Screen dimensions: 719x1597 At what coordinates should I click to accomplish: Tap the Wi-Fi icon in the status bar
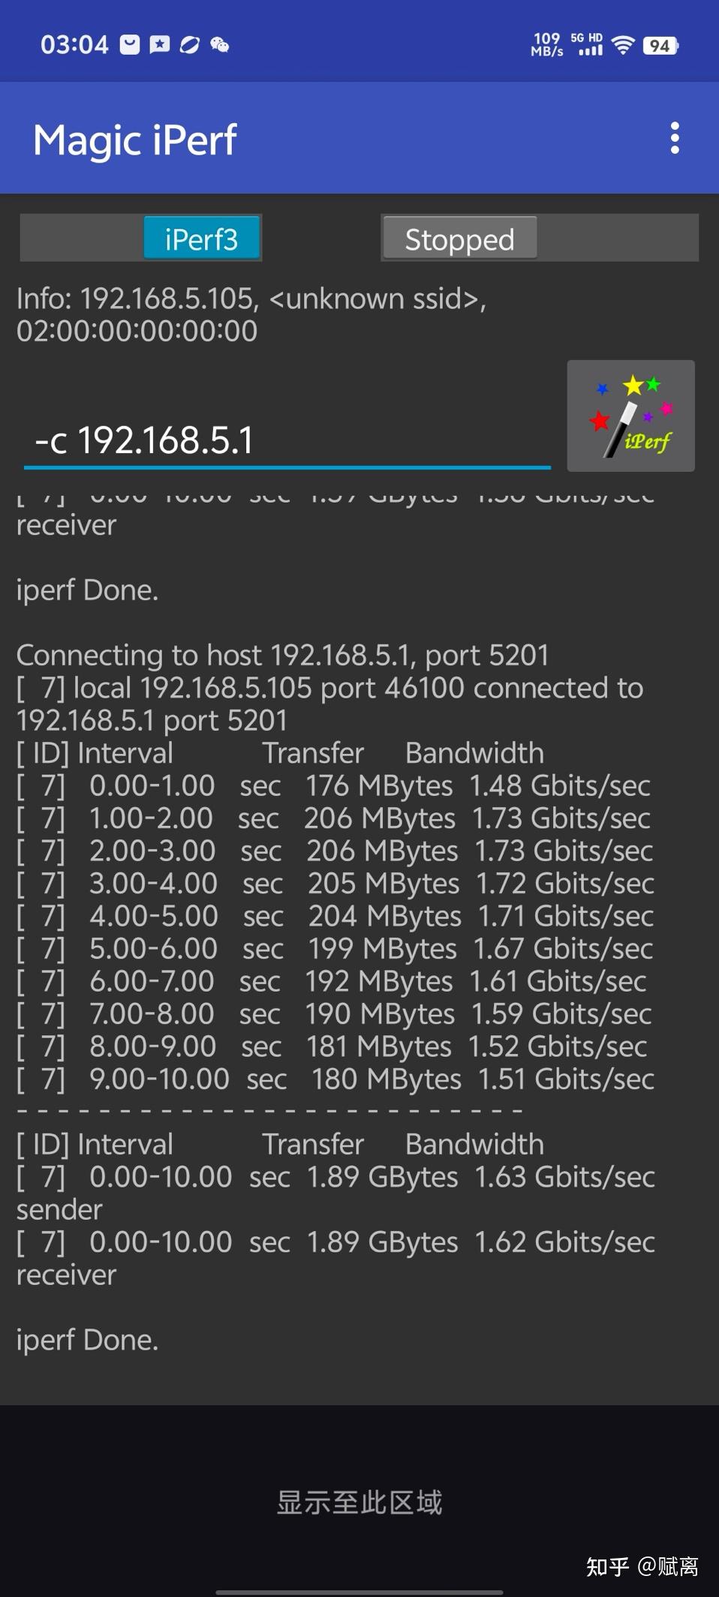click(621, 44)
